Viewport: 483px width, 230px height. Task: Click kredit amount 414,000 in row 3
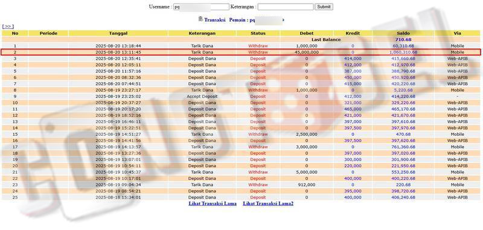tap(353, 59)
